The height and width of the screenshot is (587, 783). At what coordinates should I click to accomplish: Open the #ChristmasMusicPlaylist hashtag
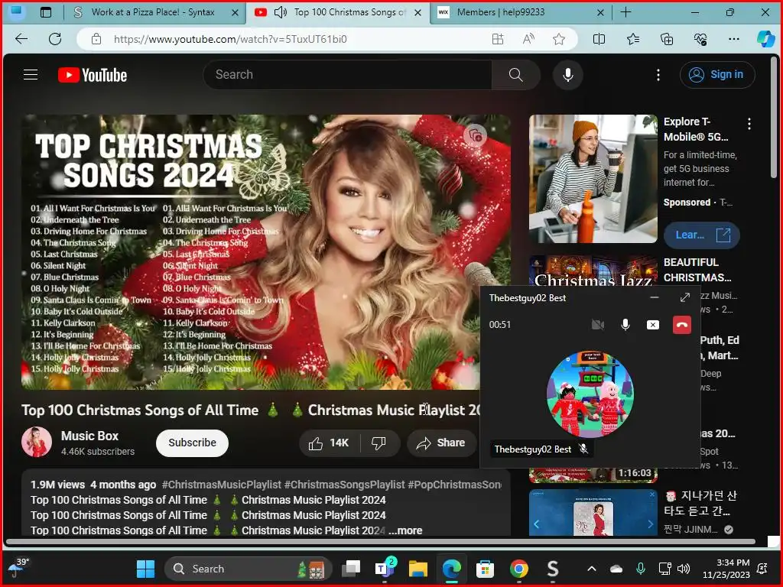pyautogui.click(x=221, y=485)
